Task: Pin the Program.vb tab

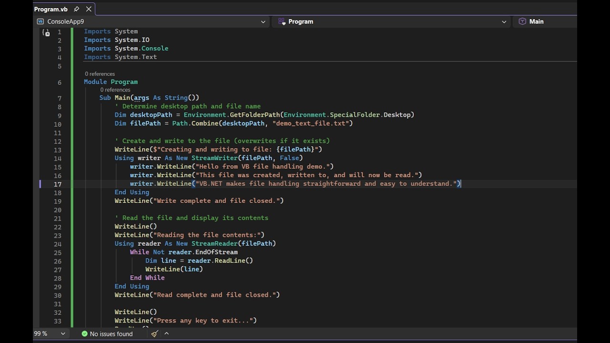Action: 76,9
